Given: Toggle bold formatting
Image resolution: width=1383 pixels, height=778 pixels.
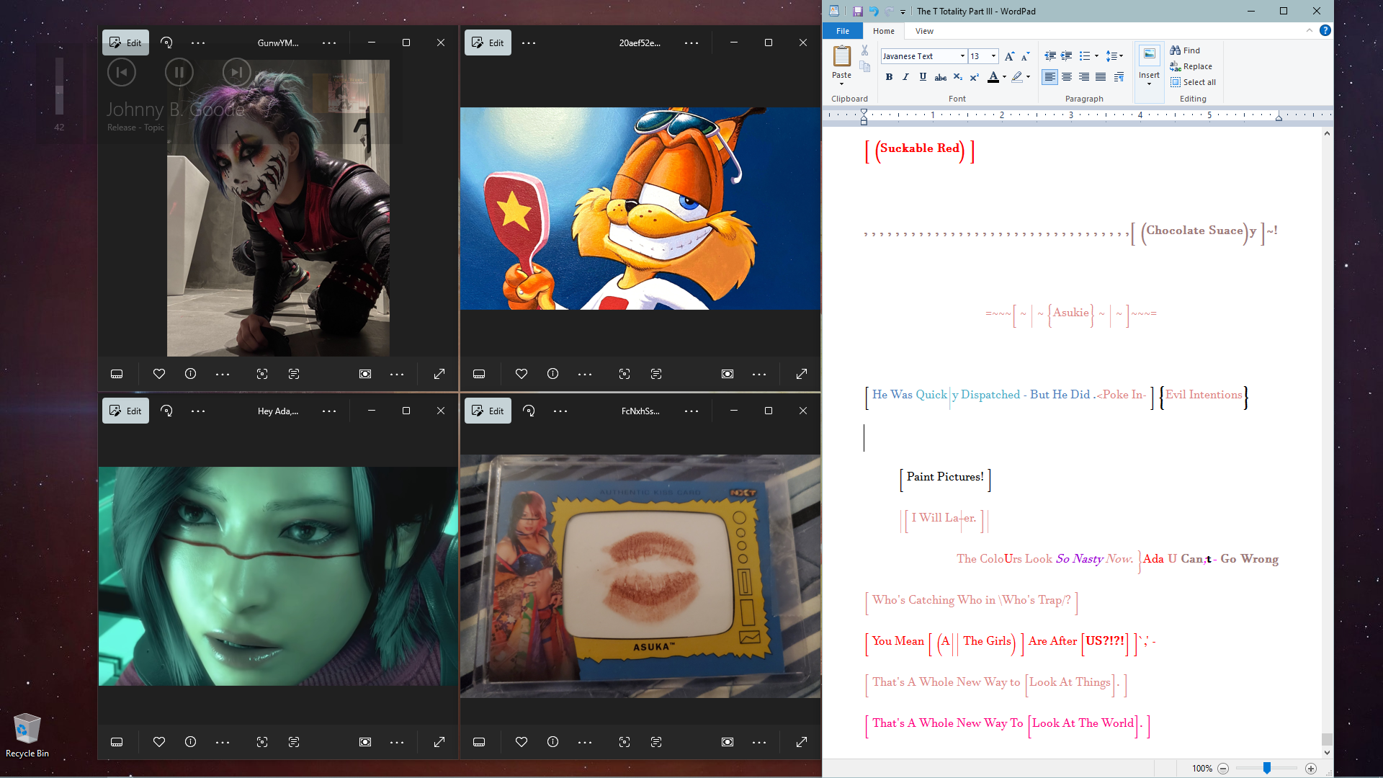Looking at the screenshot, I should 889,77.
